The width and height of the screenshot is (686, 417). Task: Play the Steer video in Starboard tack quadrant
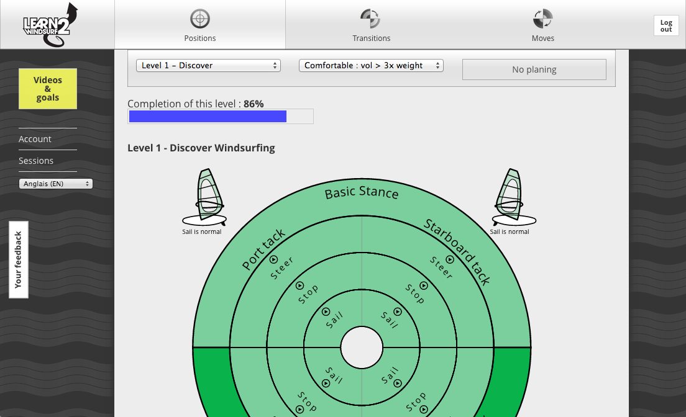tap(450, 259)
